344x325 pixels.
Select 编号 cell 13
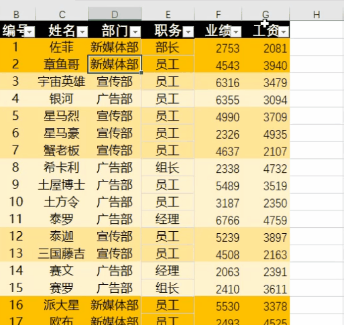tap(17, 253)
